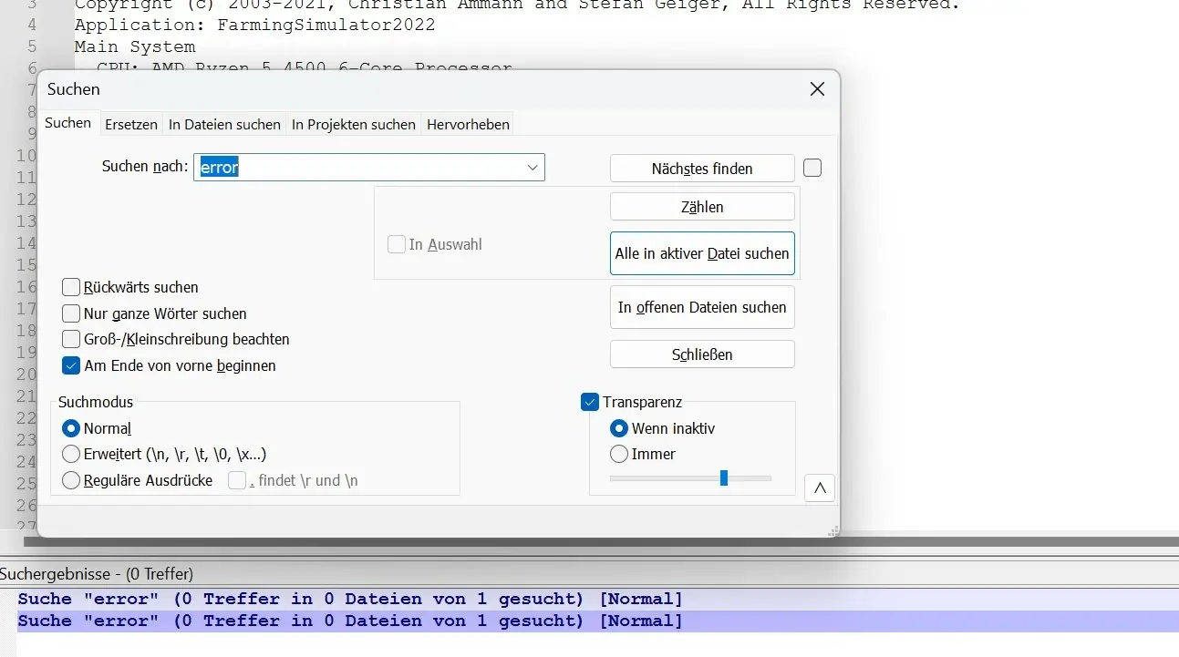This screenshot has height=657, width=1179.
Task: Uncheck Am Ende von vorne beginnen
Action: click(x=71, y=365)
